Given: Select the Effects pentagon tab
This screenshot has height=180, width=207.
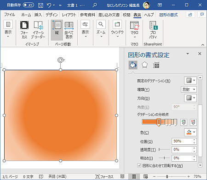Looking at the screenshot, I should [144, 65].
